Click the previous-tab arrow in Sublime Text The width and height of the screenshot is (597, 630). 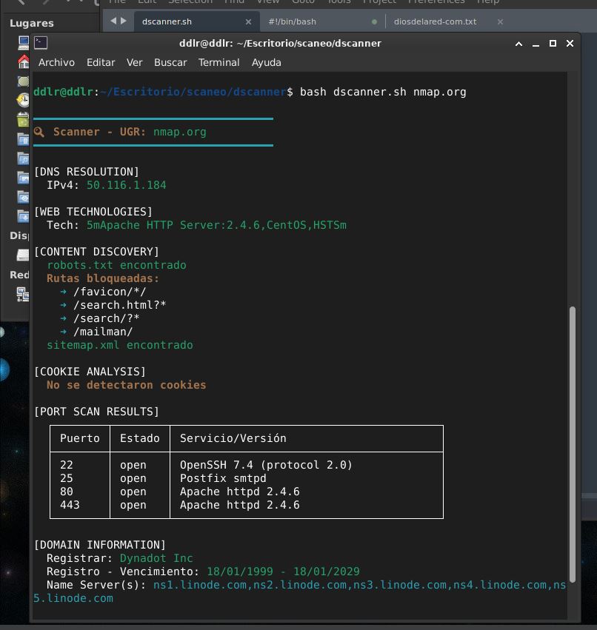(113, 21)
